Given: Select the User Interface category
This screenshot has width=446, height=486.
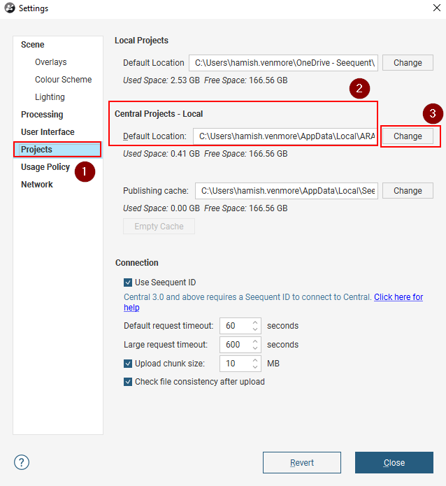Looking at the screenshot, I should coord(48,131).
